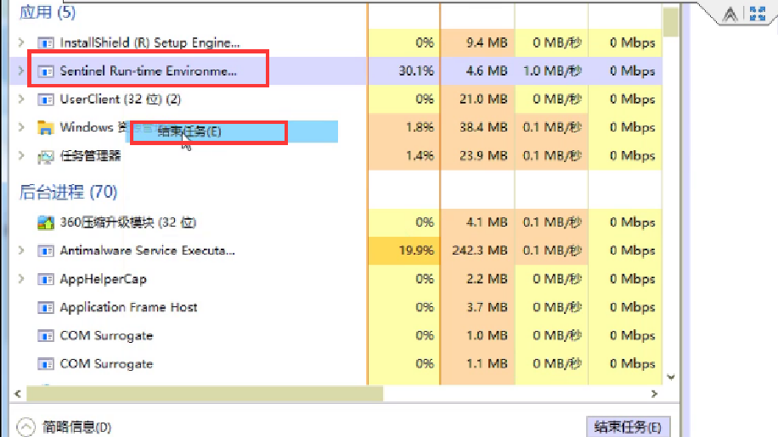Click the InstallShield Setup Engine process icon
The width and height of the screenshot is (778, 437).
46,42
